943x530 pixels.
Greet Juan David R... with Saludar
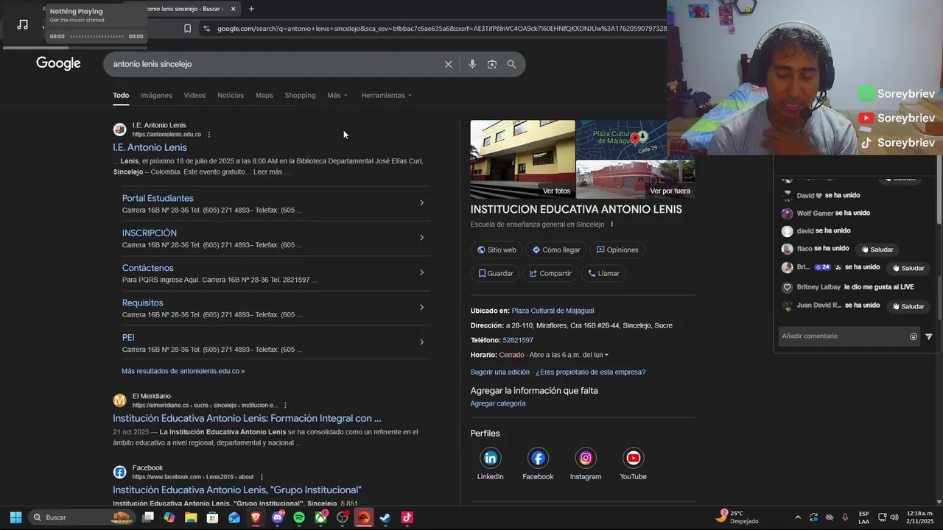[908, 306]
